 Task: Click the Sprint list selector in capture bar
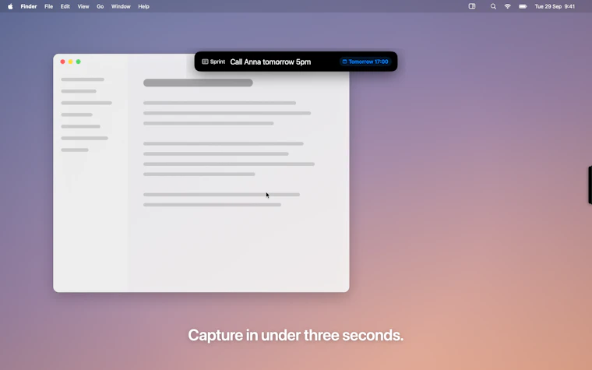213,62
